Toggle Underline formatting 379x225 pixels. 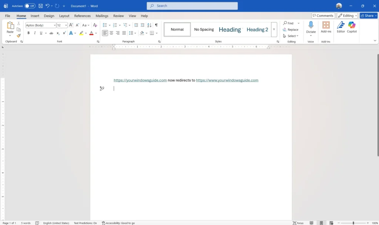click(41, 33)
